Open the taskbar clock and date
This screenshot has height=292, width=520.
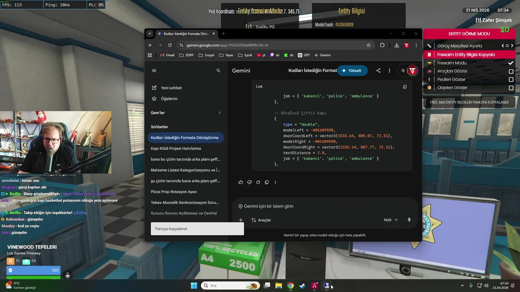click(x=501, y=286)
